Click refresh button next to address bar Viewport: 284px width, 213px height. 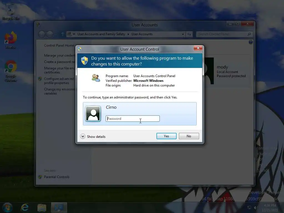pos(189,34)
